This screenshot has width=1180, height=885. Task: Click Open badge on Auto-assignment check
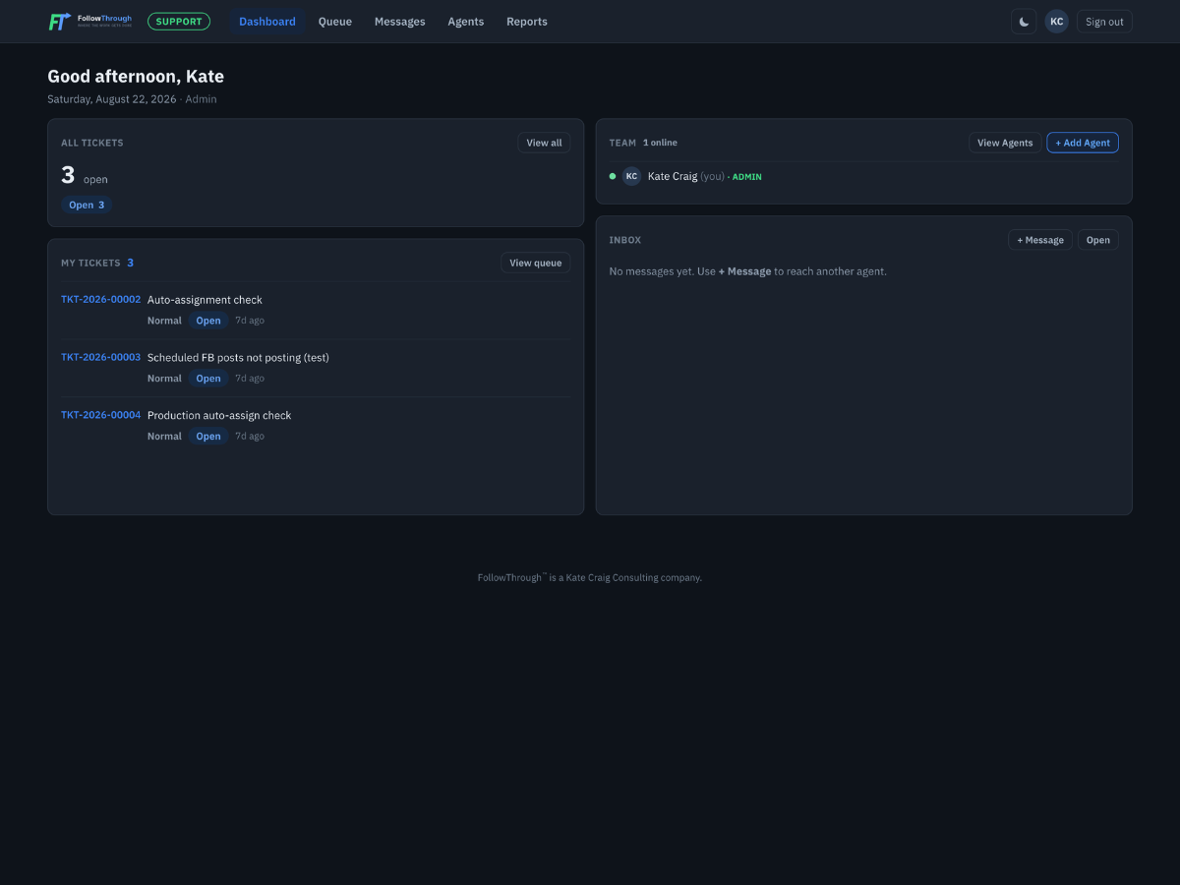[208, 321]
